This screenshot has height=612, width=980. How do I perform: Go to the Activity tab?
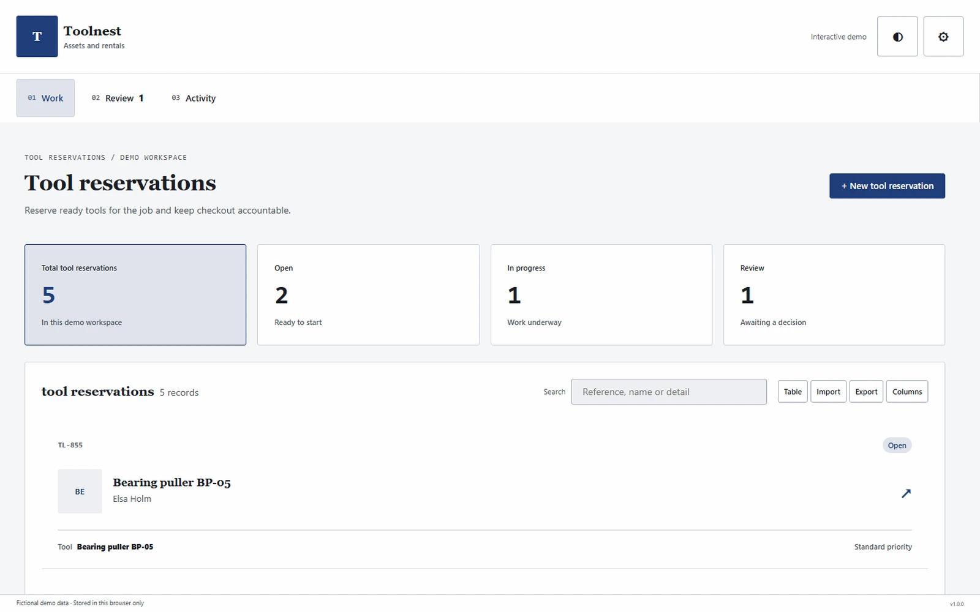tap(194, 98)
